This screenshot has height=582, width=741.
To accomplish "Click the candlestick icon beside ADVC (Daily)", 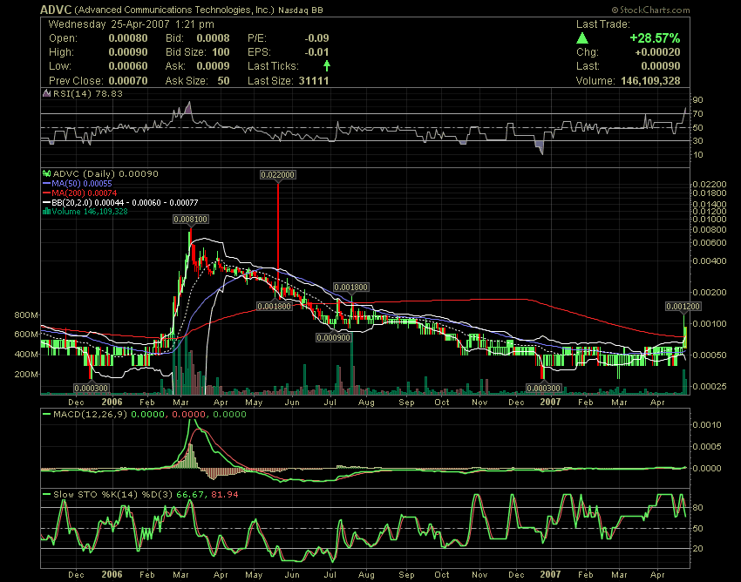I will pos(47,174).
